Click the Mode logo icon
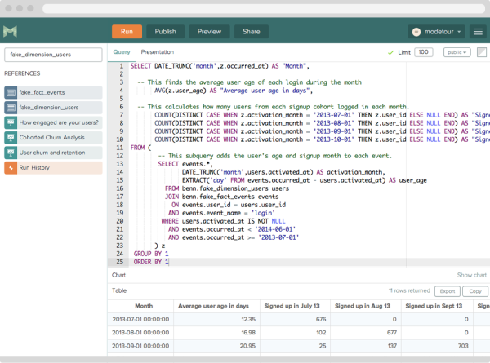Image resolution: width=490 pixels, height=363 pixels. [x=10, y=31]
